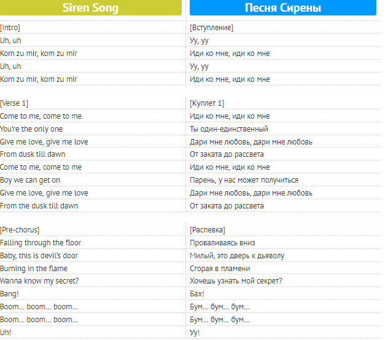Click the translation "Хочешь узнать мой секрет?"

point(236,282)
